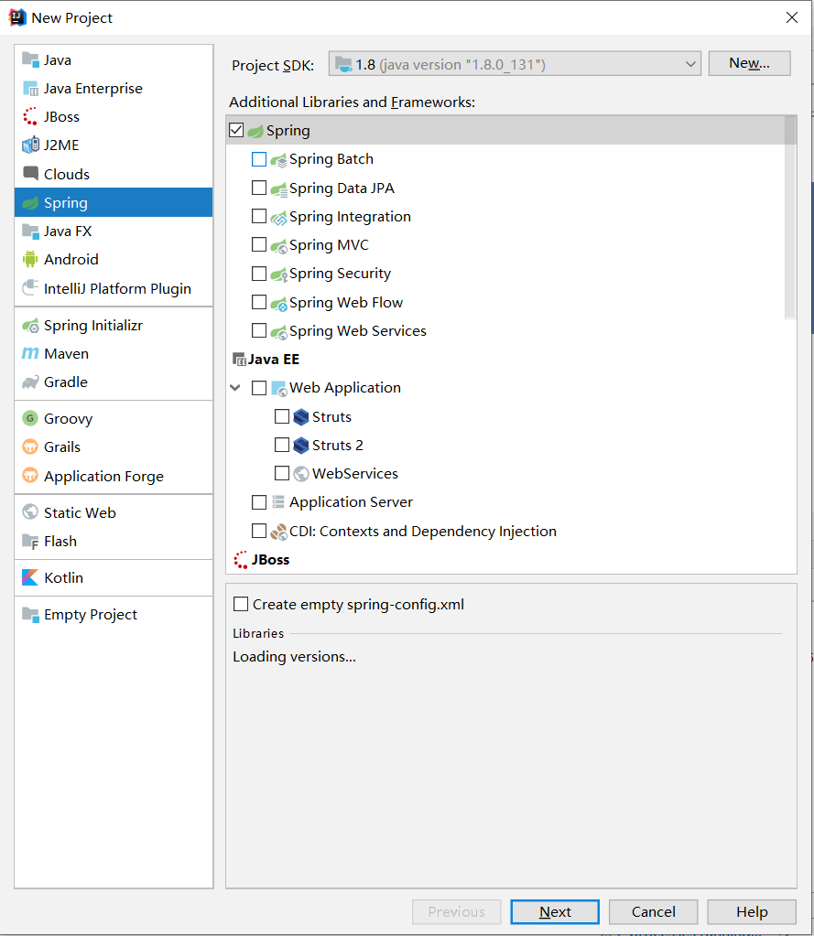The image size is (814, 936).
Task: Click the Kotlin K icon
Action: coord(30,577)
